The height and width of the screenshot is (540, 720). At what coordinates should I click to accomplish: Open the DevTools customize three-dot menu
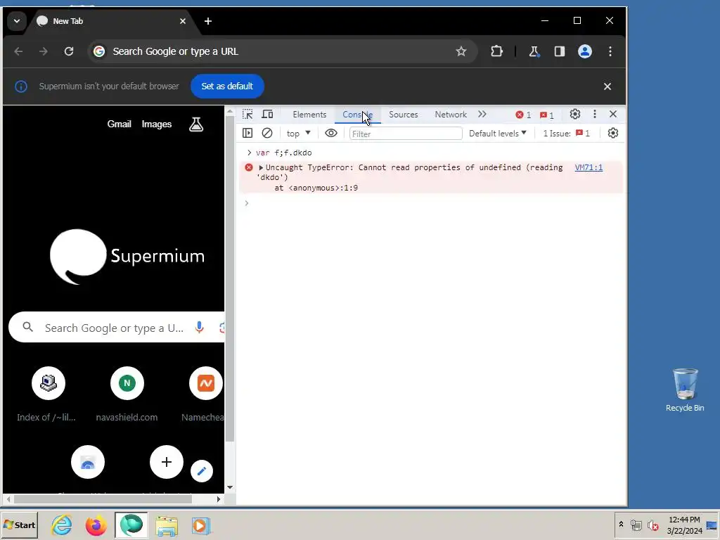tap(595, 114)
